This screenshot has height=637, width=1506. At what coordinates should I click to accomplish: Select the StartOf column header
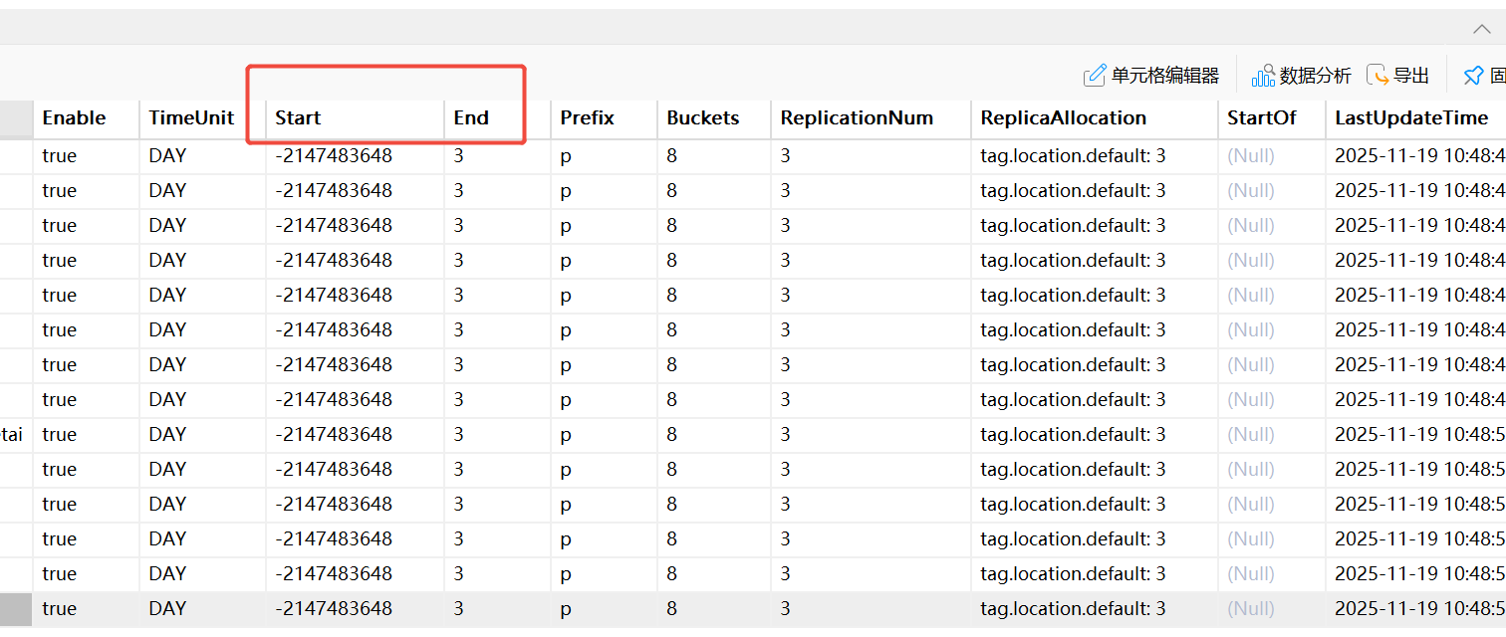pyautogui.click(x=1261, y=117)
